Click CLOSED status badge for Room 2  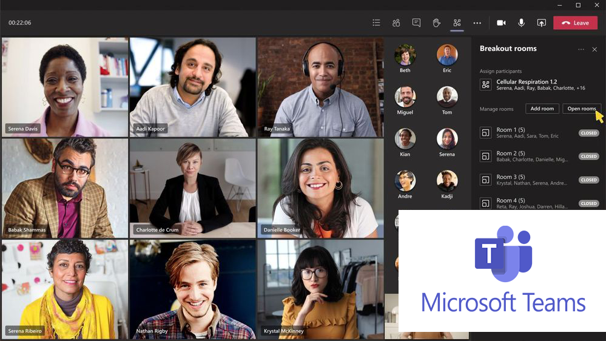588,156
